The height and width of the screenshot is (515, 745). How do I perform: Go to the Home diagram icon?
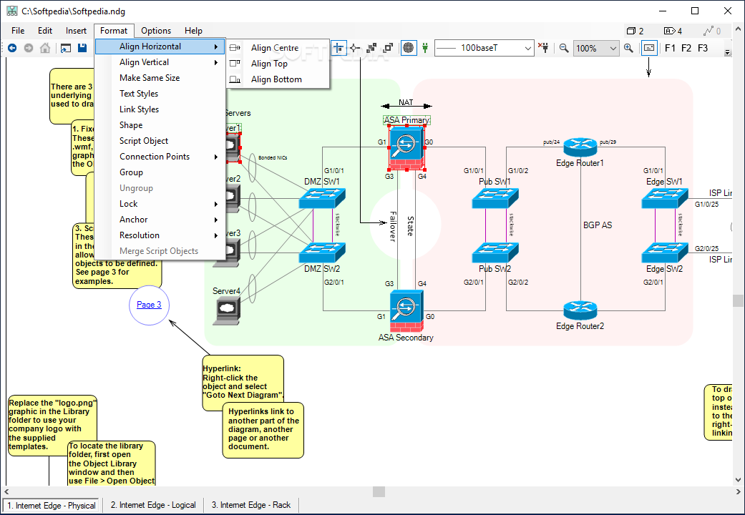45,48
